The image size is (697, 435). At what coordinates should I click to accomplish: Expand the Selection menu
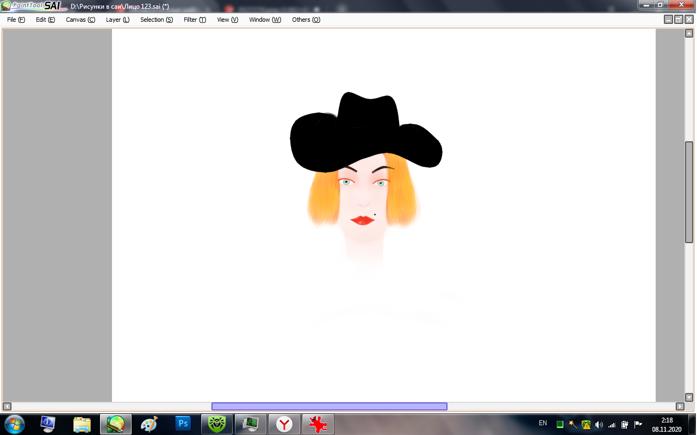pos(156,20)
